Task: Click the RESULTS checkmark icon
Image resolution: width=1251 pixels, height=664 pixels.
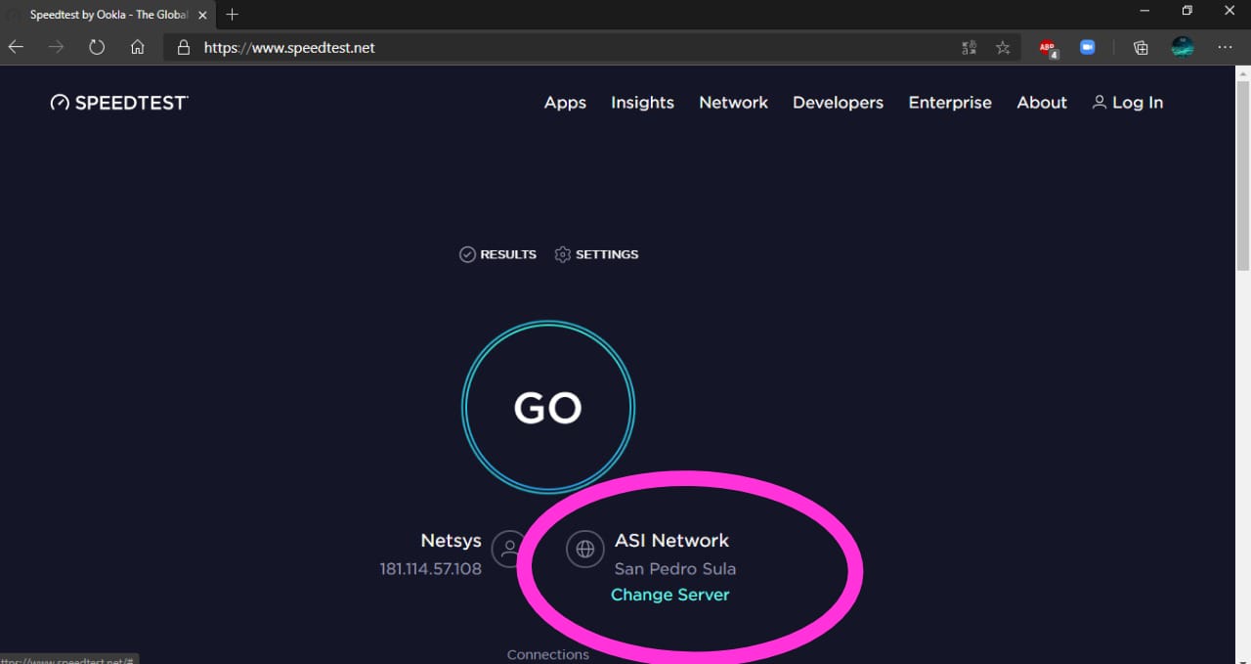Action: click(467, 254)
